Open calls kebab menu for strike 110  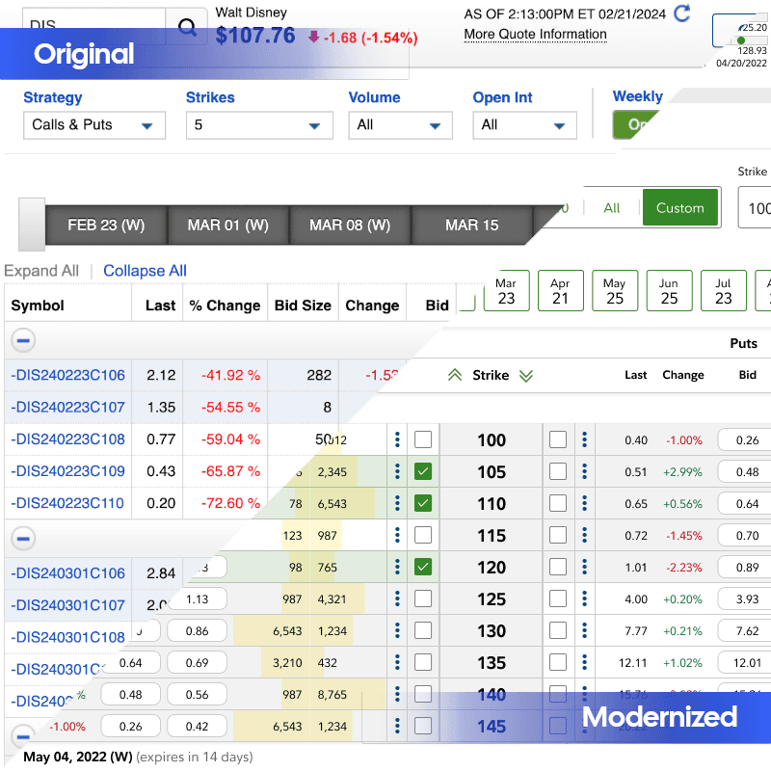pos(397,503)
